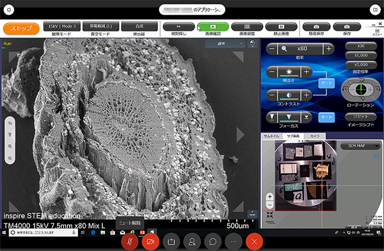Click the contrast half-circle level indicator
Viewport: 384px width, 251px height.
click(x=289, y=95)
